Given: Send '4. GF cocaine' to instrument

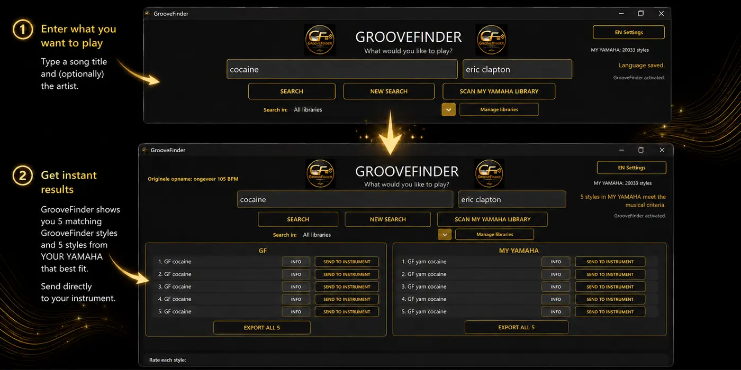Looking at the screenshot, I should pyautogui.click(x=347, y=299).
